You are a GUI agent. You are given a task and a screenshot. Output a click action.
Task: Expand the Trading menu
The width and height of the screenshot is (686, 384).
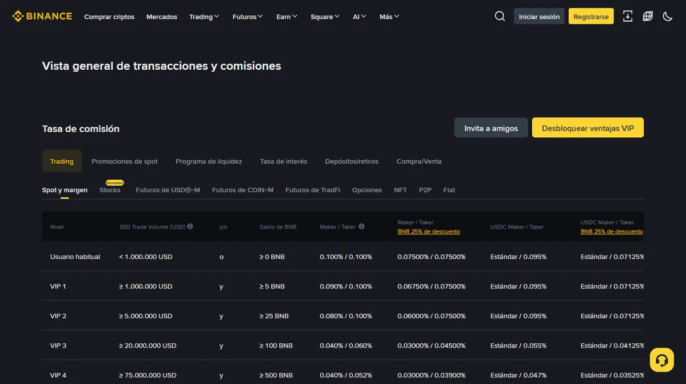[x=204, y=17]
